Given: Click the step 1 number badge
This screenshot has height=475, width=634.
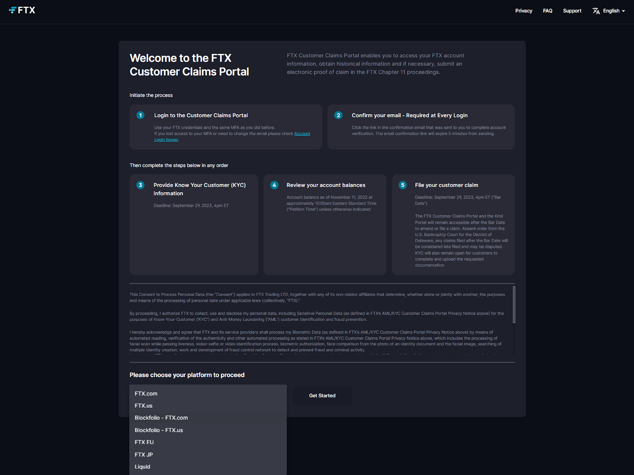Looking at the screenshot, I should click(x=140, y=115).
